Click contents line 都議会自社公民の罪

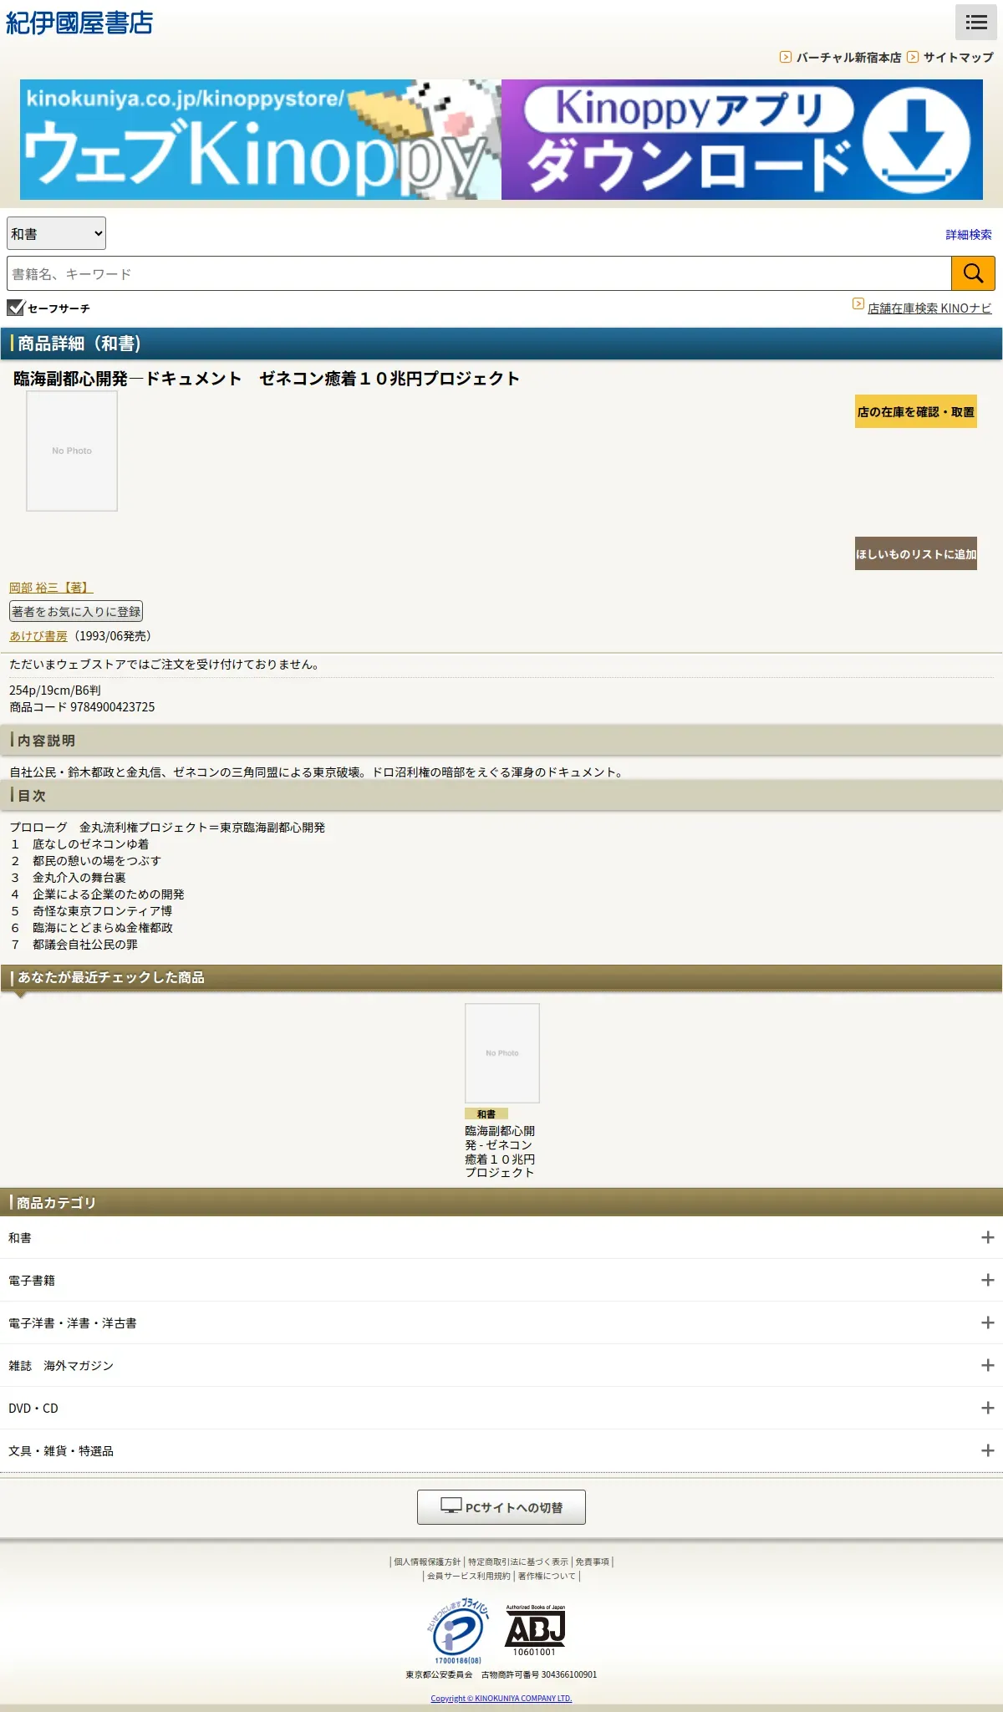(85, 945)
